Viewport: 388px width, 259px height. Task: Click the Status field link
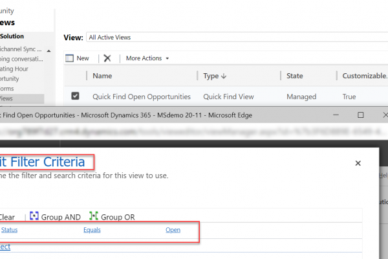(x=10, y=230)
